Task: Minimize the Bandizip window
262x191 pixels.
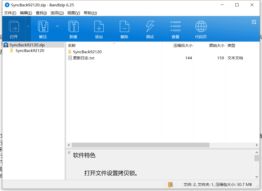Action: [222, 5]
